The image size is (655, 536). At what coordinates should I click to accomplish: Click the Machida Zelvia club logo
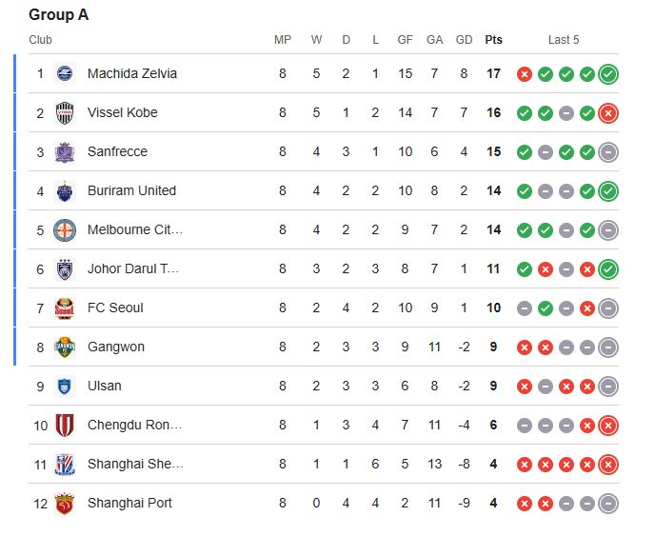[65, 73]
